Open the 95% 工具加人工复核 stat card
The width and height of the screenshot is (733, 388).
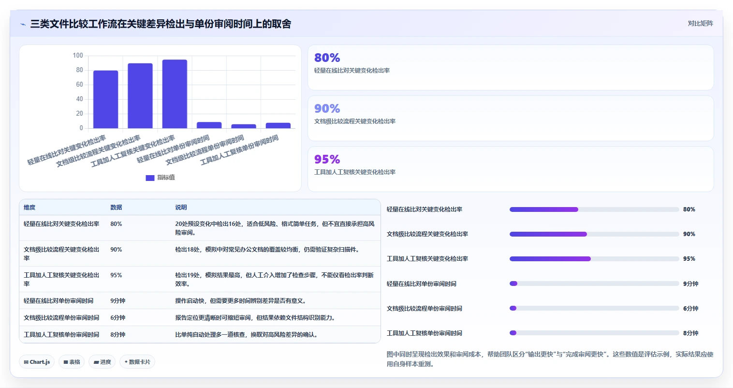511,169
